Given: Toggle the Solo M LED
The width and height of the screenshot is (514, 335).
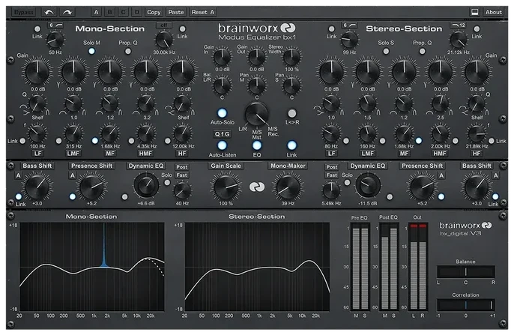Looking at the screenshot, I should coord(91,51).
